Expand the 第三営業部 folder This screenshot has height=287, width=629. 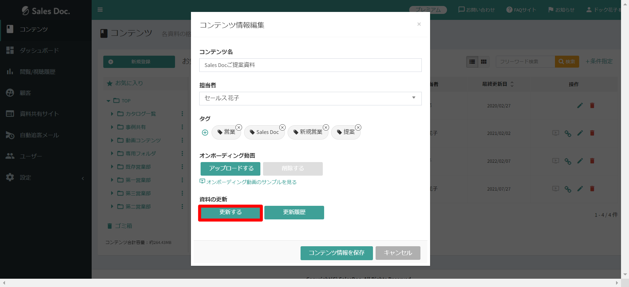112,193
